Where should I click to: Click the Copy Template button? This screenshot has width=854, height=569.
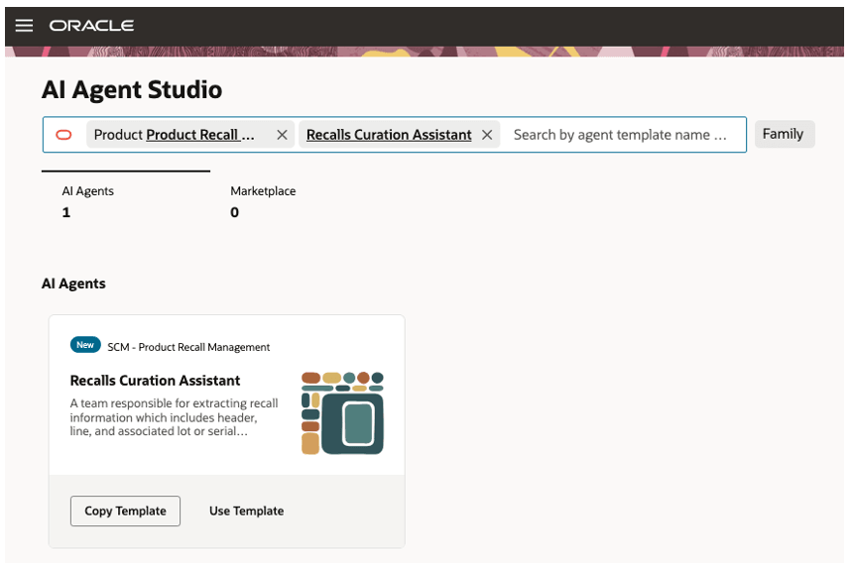pyautogui.click(x=125, y=511)
